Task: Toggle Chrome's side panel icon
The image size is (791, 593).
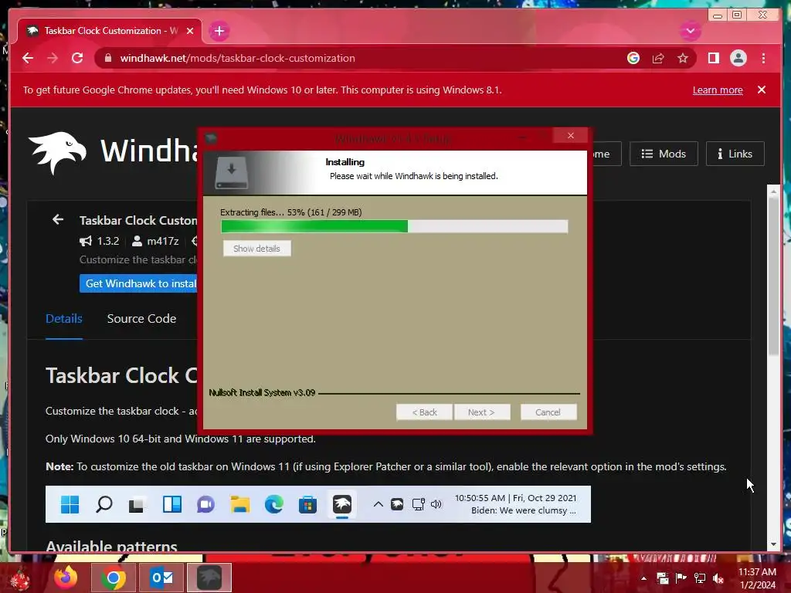Action: coord(713,58)
